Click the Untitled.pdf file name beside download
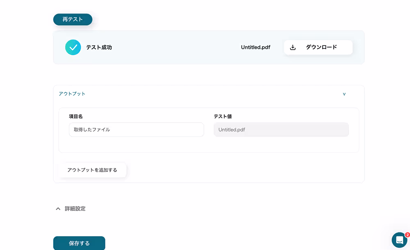Viewport: 410px width, 250px height. [x=255, y=47]
